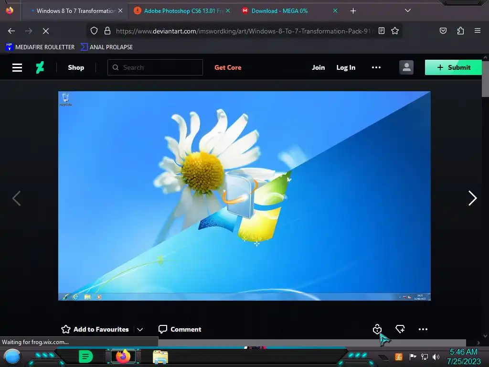The height and width of the screenshot is (367, 489).
Task: Click the Join link
Action: coord(319,67)
